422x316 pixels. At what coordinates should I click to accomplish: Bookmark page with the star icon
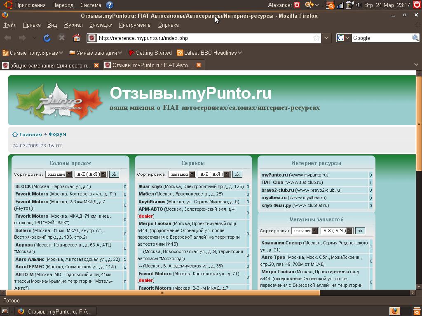click(316, 38)
